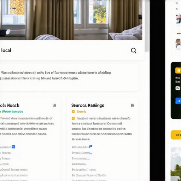Click the yellow square icon under Searoat Ranings

coord(73,111)
